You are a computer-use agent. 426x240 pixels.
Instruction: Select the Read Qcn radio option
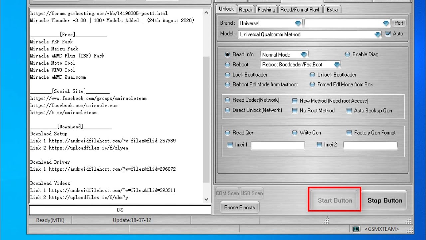tap(228, 133)
